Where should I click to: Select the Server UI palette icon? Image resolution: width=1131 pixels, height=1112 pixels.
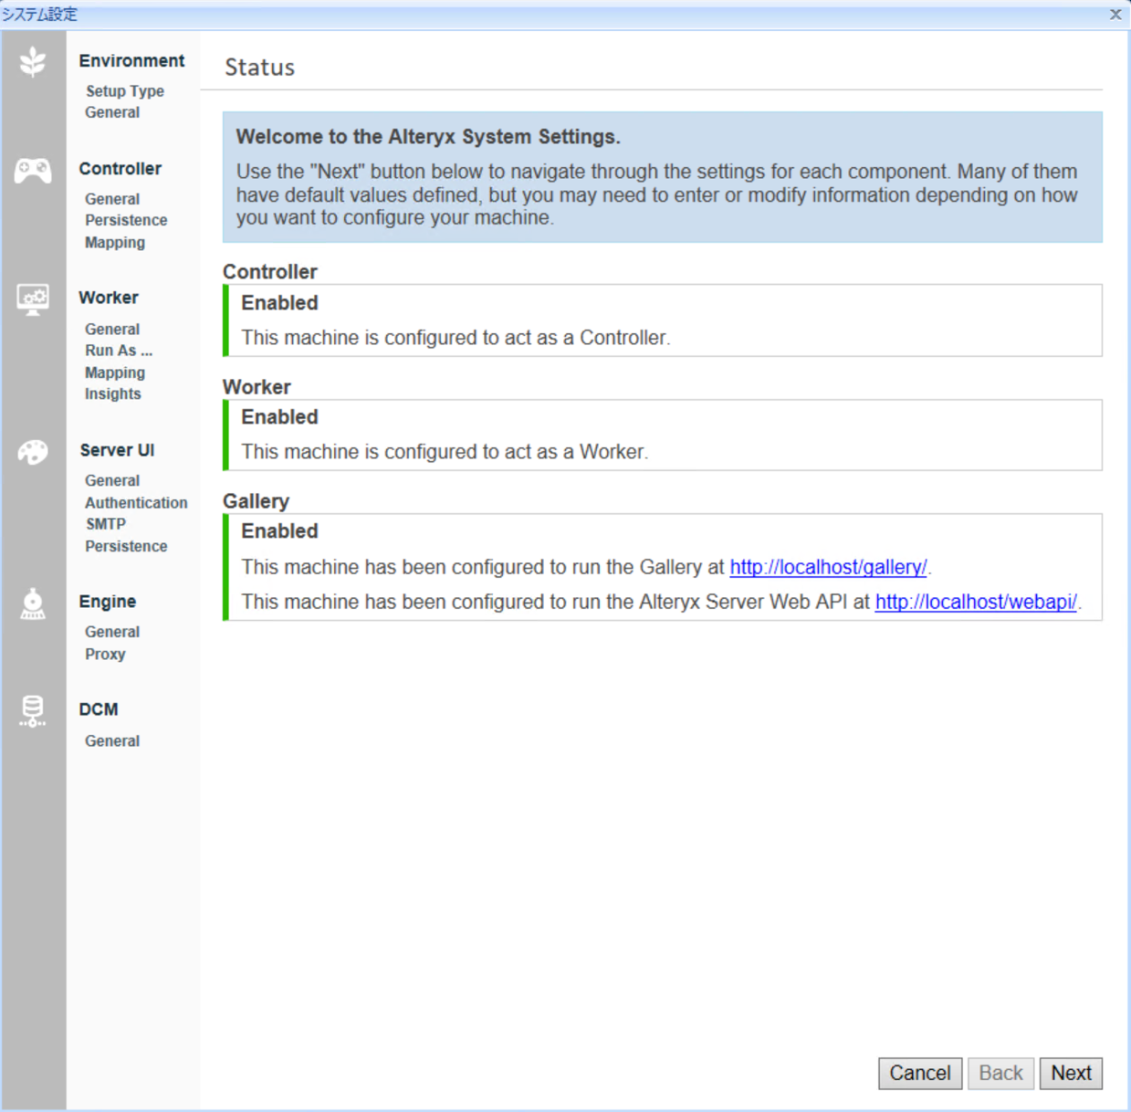tap(33, 451)
